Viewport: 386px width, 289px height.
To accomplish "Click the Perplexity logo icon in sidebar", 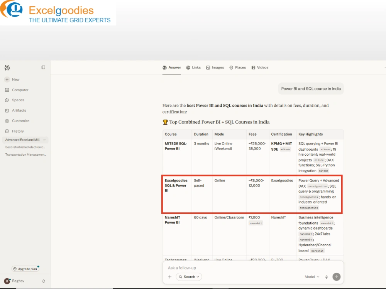I will (7, 68).
